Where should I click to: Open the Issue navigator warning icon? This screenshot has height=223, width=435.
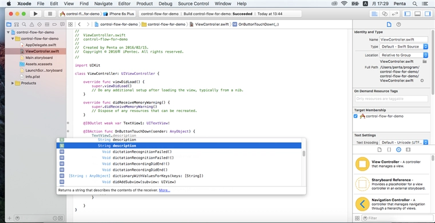click(x=32, y=25)
